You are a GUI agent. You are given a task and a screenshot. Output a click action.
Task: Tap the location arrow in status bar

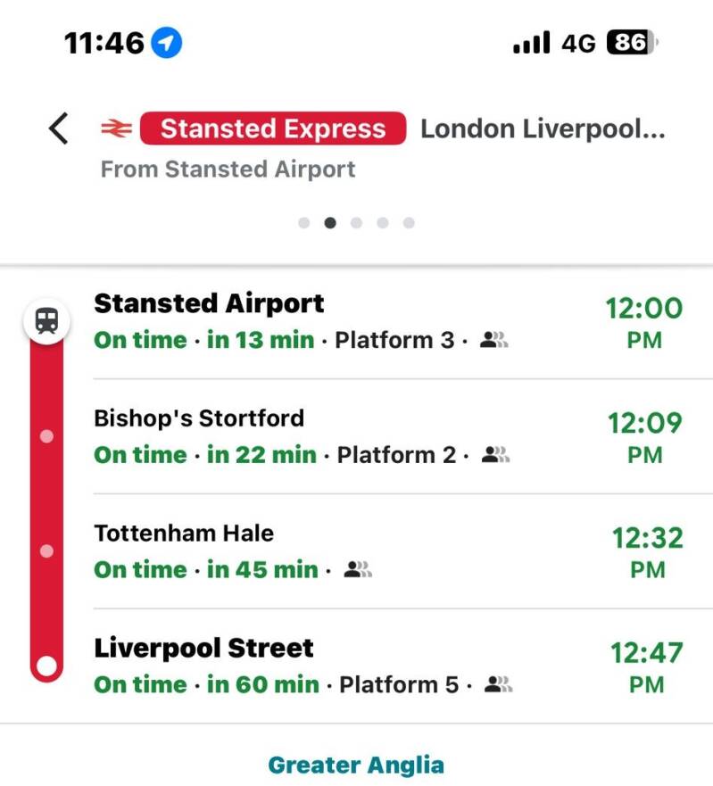(x=167, y=42)
